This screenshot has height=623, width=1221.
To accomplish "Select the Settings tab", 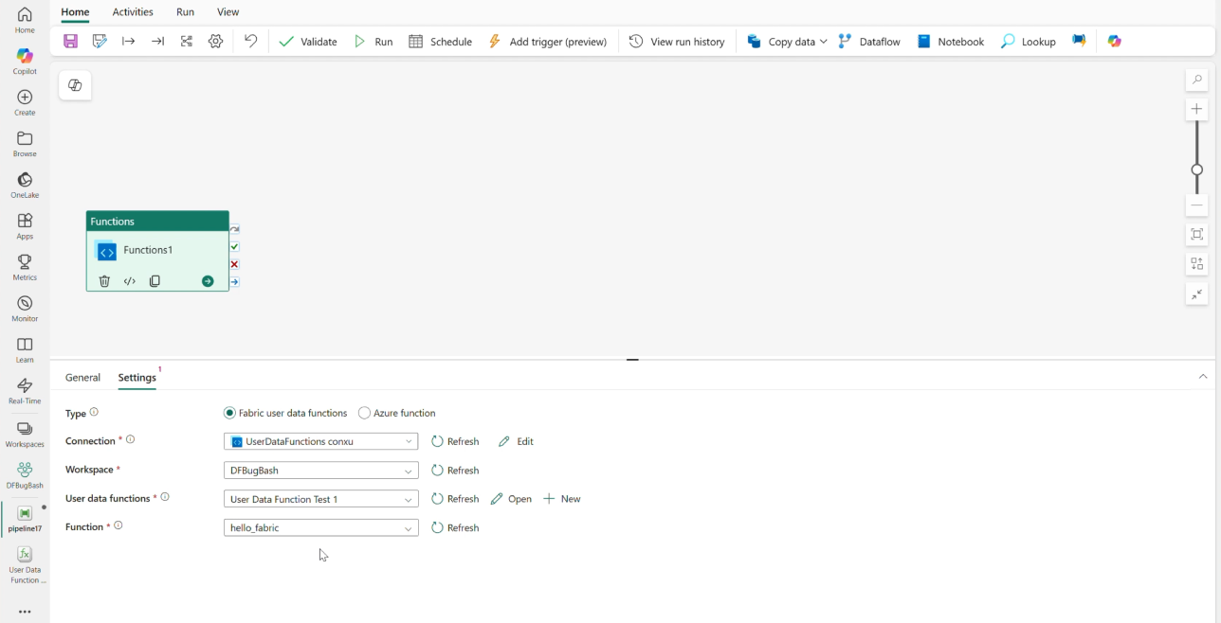I will pos(137,378).
